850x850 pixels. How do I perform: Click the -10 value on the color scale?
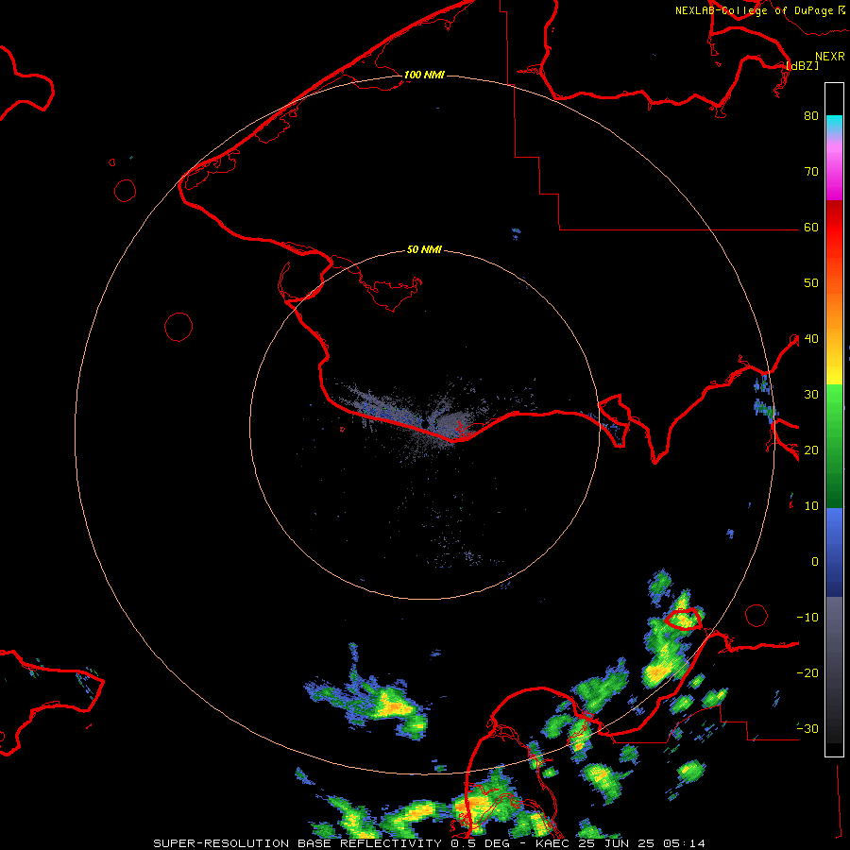point(807,618)
